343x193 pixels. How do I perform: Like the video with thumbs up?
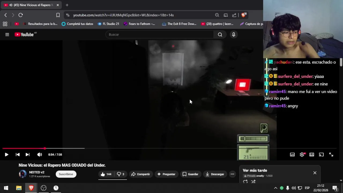106,174
